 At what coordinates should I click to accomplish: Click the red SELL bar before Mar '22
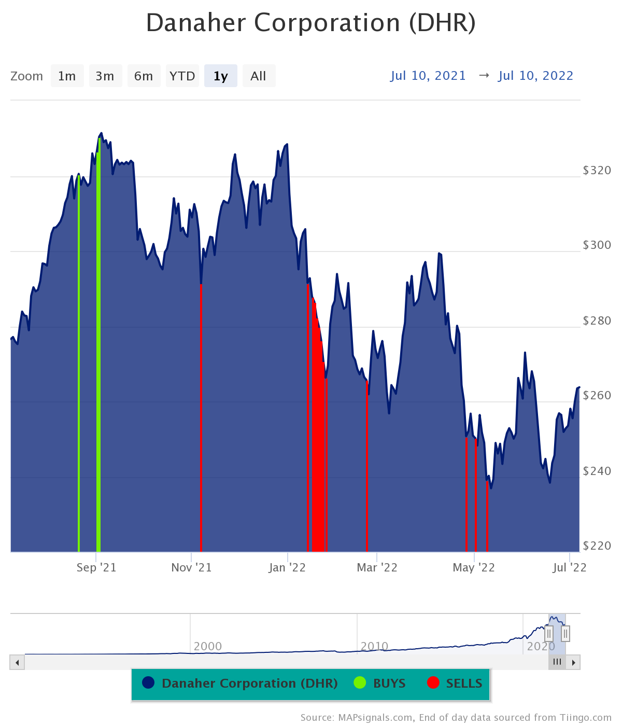366,466
